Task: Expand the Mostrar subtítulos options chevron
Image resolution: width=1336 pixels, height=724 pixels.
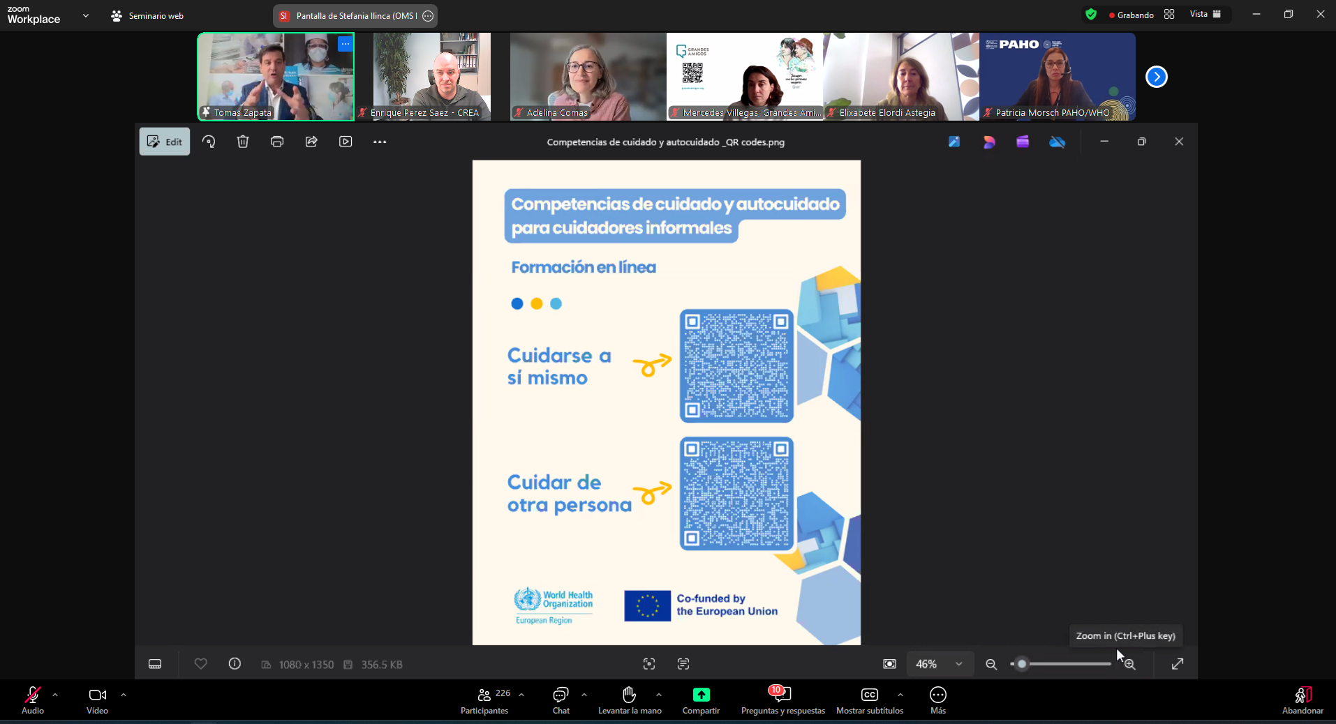Action: (x=900, y=695)
